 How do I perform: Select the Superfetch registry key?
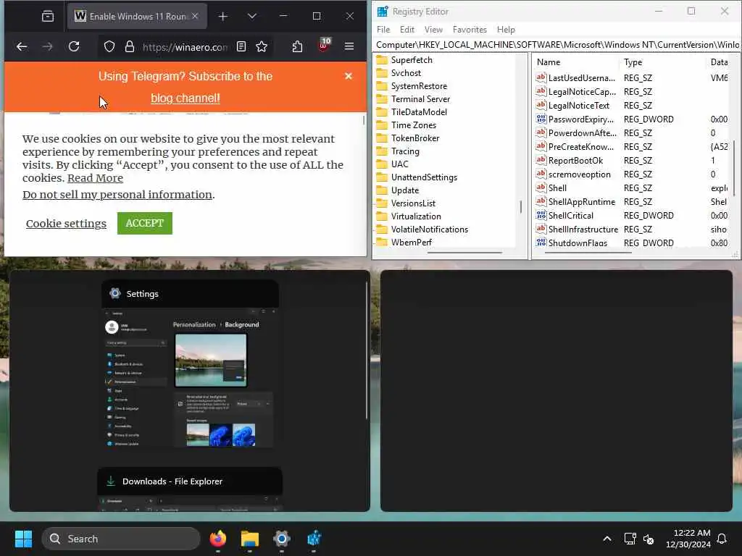[x=412, y=60]
